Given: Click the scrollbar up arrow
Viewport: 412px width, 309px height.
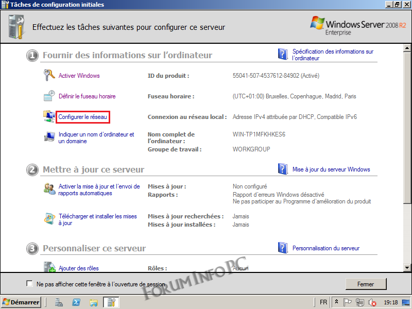Looking at the screenshot, I should click(x=407, y=48).
